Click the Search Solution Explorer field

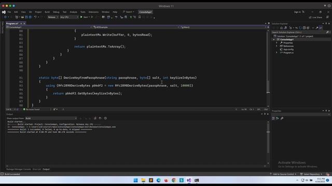[x=299, y=32]
